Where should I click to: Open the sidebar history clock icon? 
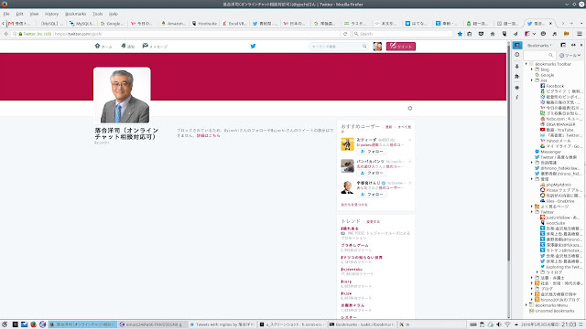[517, 55]
